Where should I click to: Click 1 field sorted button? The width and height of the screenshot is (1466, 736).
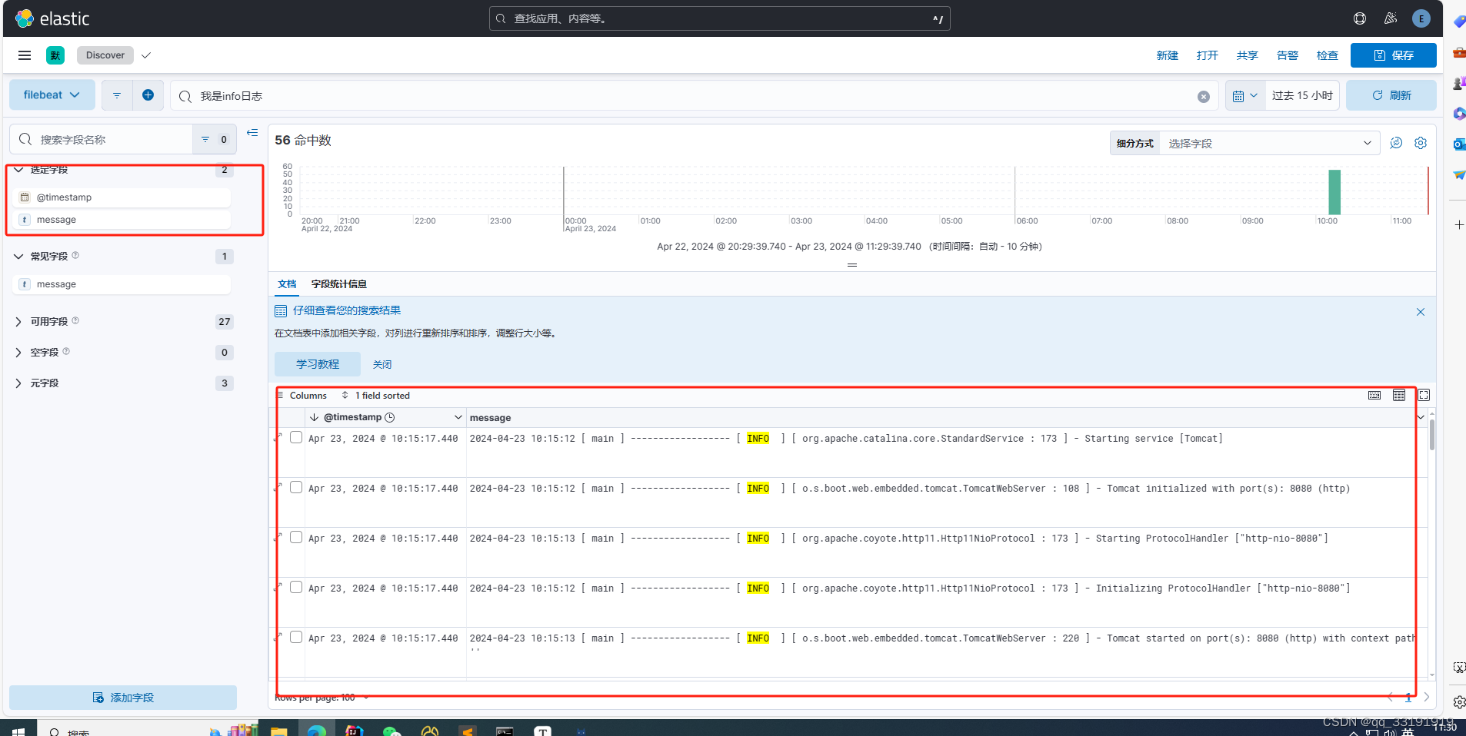pyautogui.click(x=376, y=396)
